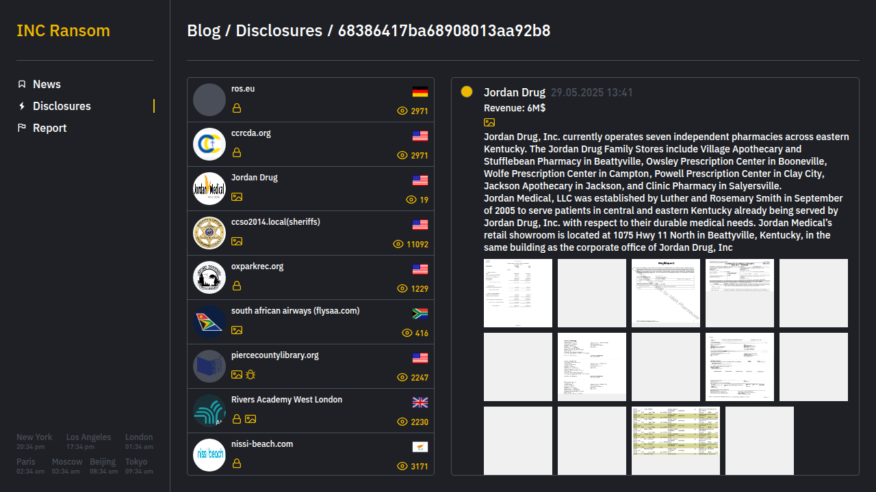Click image icon in ccso2014.local(sheriffs) row
The height and width of the screenshot is (492, 876).
(x=237, y=241)
